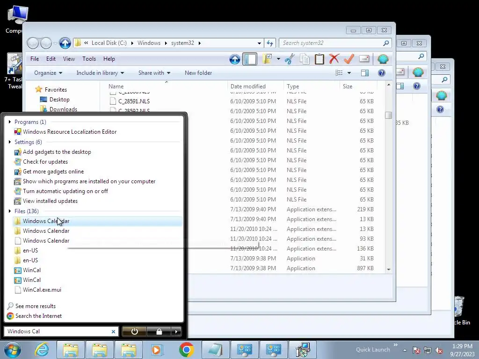
Task: Click the blue Up arrow beside the address bar
Action: (x=65, y=43)
